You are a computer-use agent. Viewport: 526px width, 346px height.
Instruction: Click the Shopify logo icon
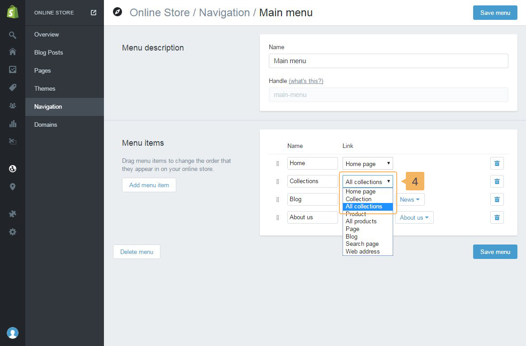point(13,13)
